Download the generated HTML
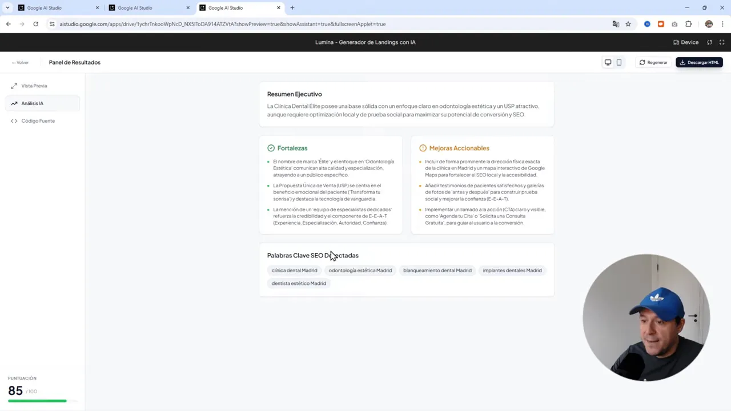The width and height of the screenshot is (731, 411). tap(699, 62)
